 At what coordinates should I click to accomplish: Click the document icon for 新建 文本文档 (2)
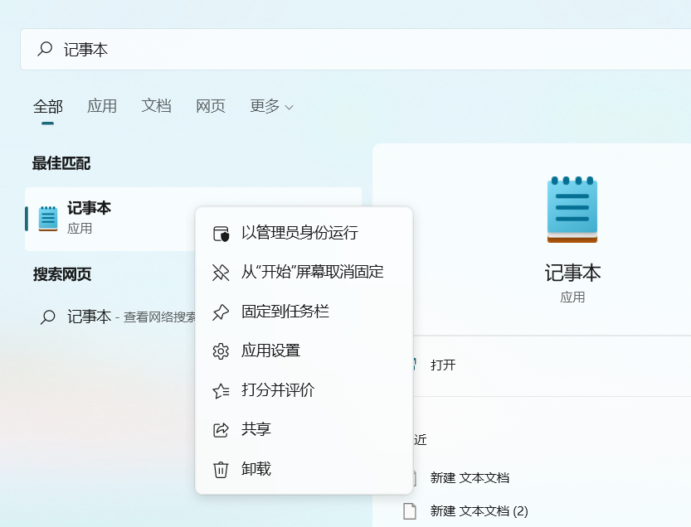coord(410,511)
